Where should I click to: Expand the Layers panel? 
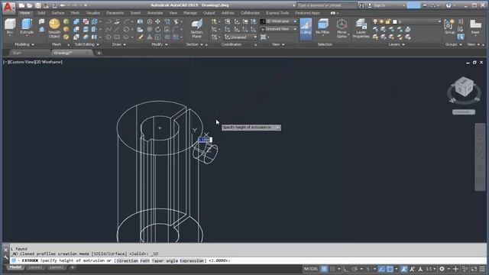pyautogui.click(x=397, y=44)
